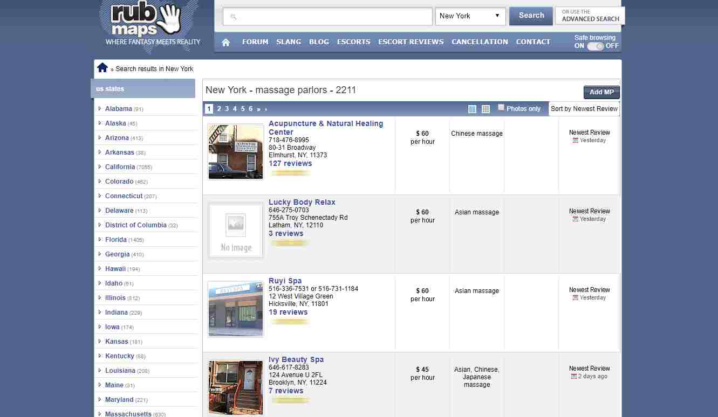
Task: Open the home icon in navigation bar
Action: [x=225, y=42]
